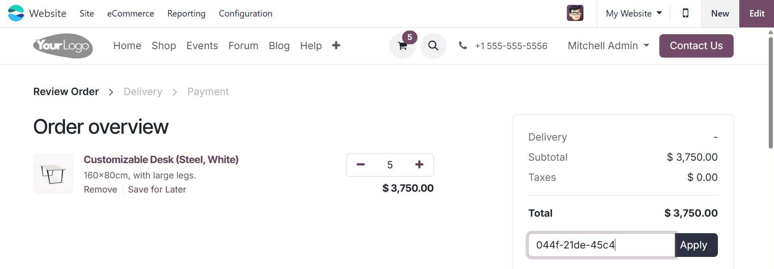
Task: Open the shopping cart icon
Action: point(402,46)
